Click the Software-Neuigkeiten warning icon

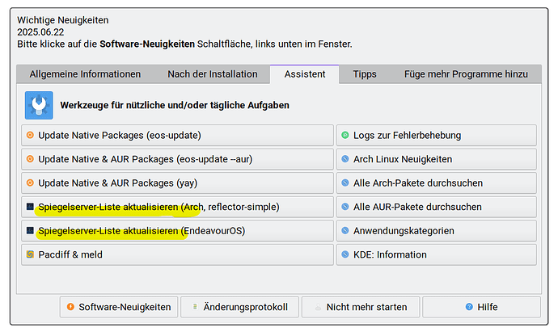71,307
